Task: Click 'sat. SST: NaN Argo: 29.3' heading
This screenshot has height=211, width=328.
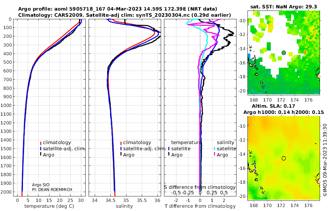Action: [284, 7]
